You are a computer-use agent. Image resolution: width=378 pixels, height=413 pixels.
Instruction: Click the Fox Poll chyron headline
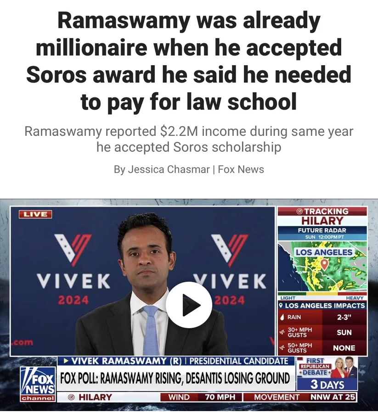[175, 379]
